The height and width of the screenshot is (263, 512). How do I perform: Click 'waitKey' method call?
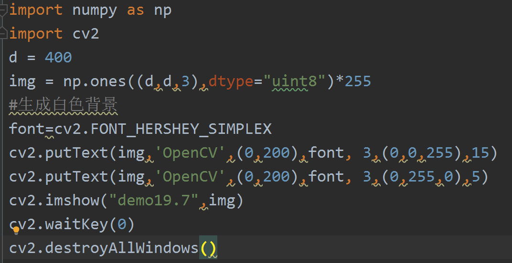(76, 224)
